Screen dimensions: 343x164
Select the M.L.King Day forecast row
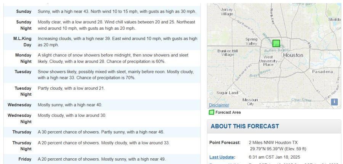102,42
